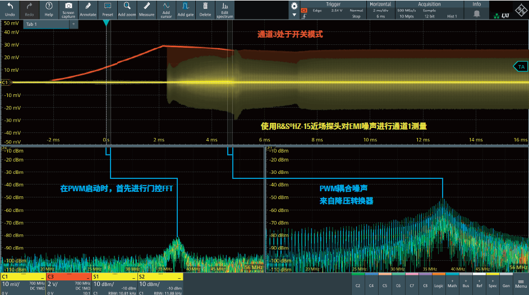Open the Measure ruler tool
Image resolution: width=529 pixels, height=295 pixels.
pyautogui.click(x=146, y=9)
